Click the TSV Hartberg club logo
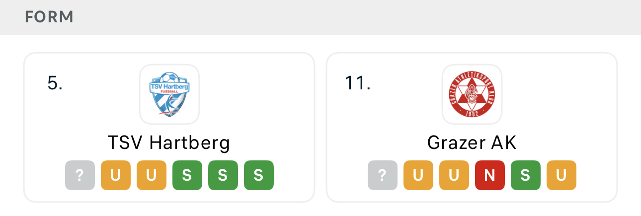Viewport: 641px width, 216px height. pyautogui.click(x=169, y=94)
